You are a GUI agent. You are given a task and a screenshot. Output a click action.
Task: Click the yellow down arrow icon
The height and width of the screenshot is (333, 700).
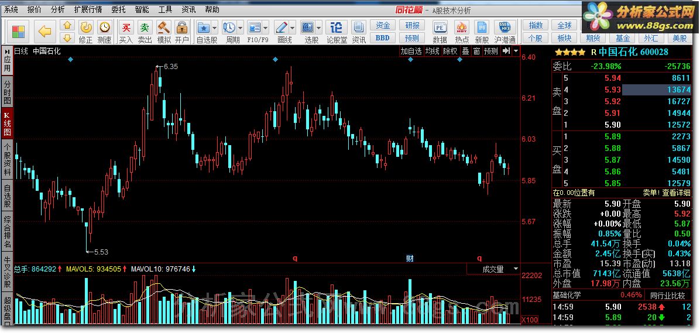coord(67,38)
